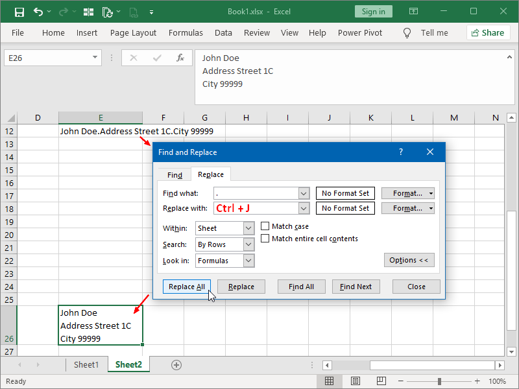Select the Sheet1 worksheet tab

pyautogui.click(x=86, y=364)
